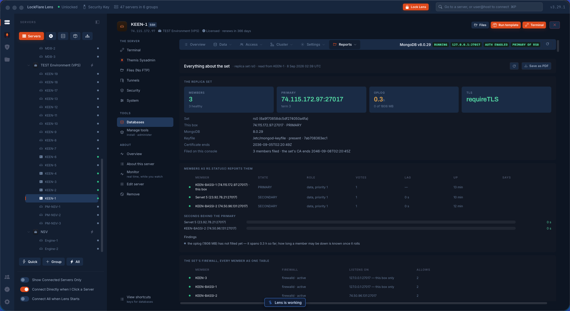This screenshot has height=311, width=570.
Task: Open Tunnels section
Action: [145, 80]
